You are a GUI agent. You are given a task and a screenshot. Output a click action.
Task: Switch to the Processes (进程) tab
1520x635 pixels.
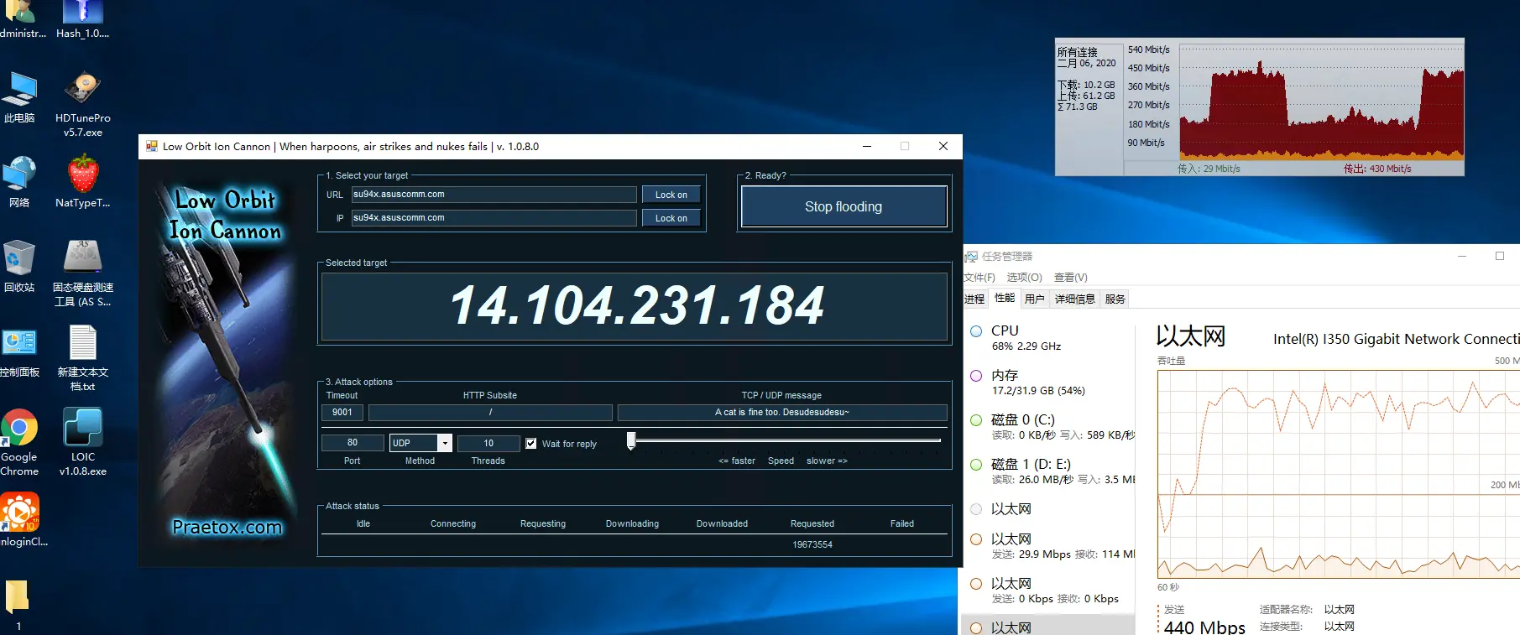(974, 299)
